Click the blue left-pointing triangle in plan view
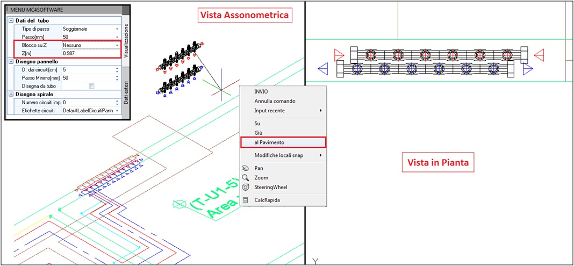The width and height of the screenshot is (574, 266). pos(324,68)
